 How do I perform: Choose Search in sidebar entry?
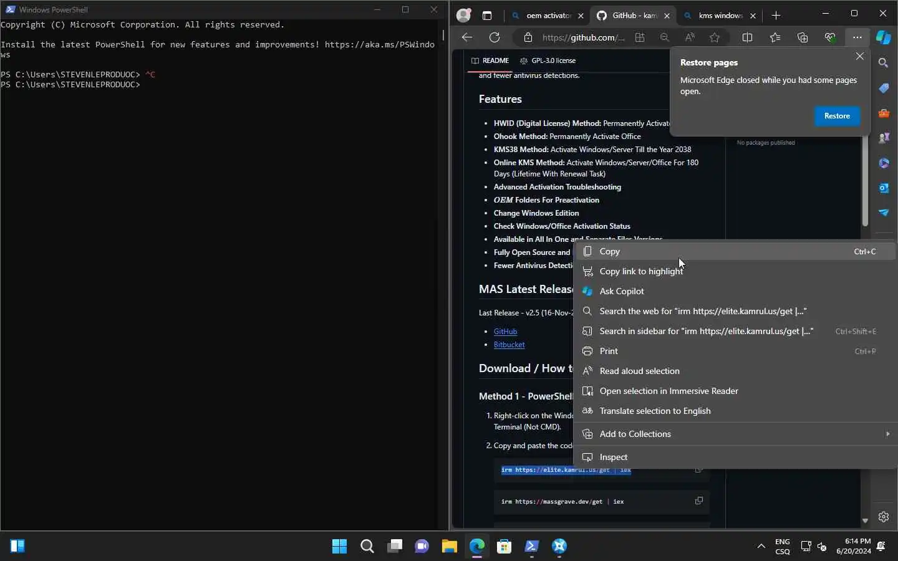735,331
